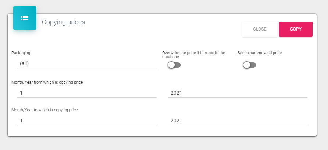This screenshot has width=328, height=150.
Task: Open the Packaging dropdown
Action: pyautogui.click(x=87, y=63)
